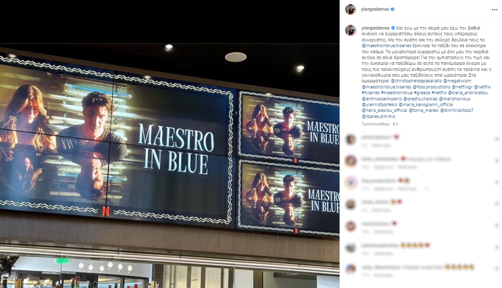The height and width of the screenshot is (288, 502).
Task: Like the third blurred comment
Action: coord(496,182)
